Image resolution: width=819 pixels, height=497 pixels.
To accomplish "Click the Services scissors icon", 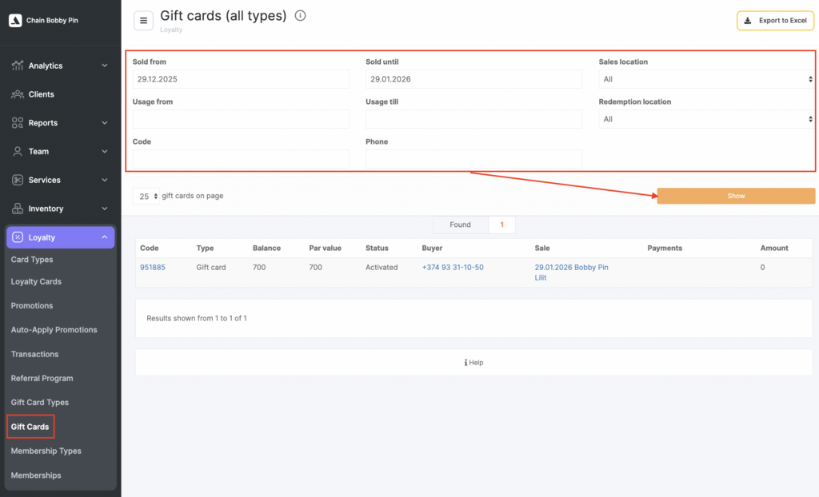I will [x=18, y=180].
